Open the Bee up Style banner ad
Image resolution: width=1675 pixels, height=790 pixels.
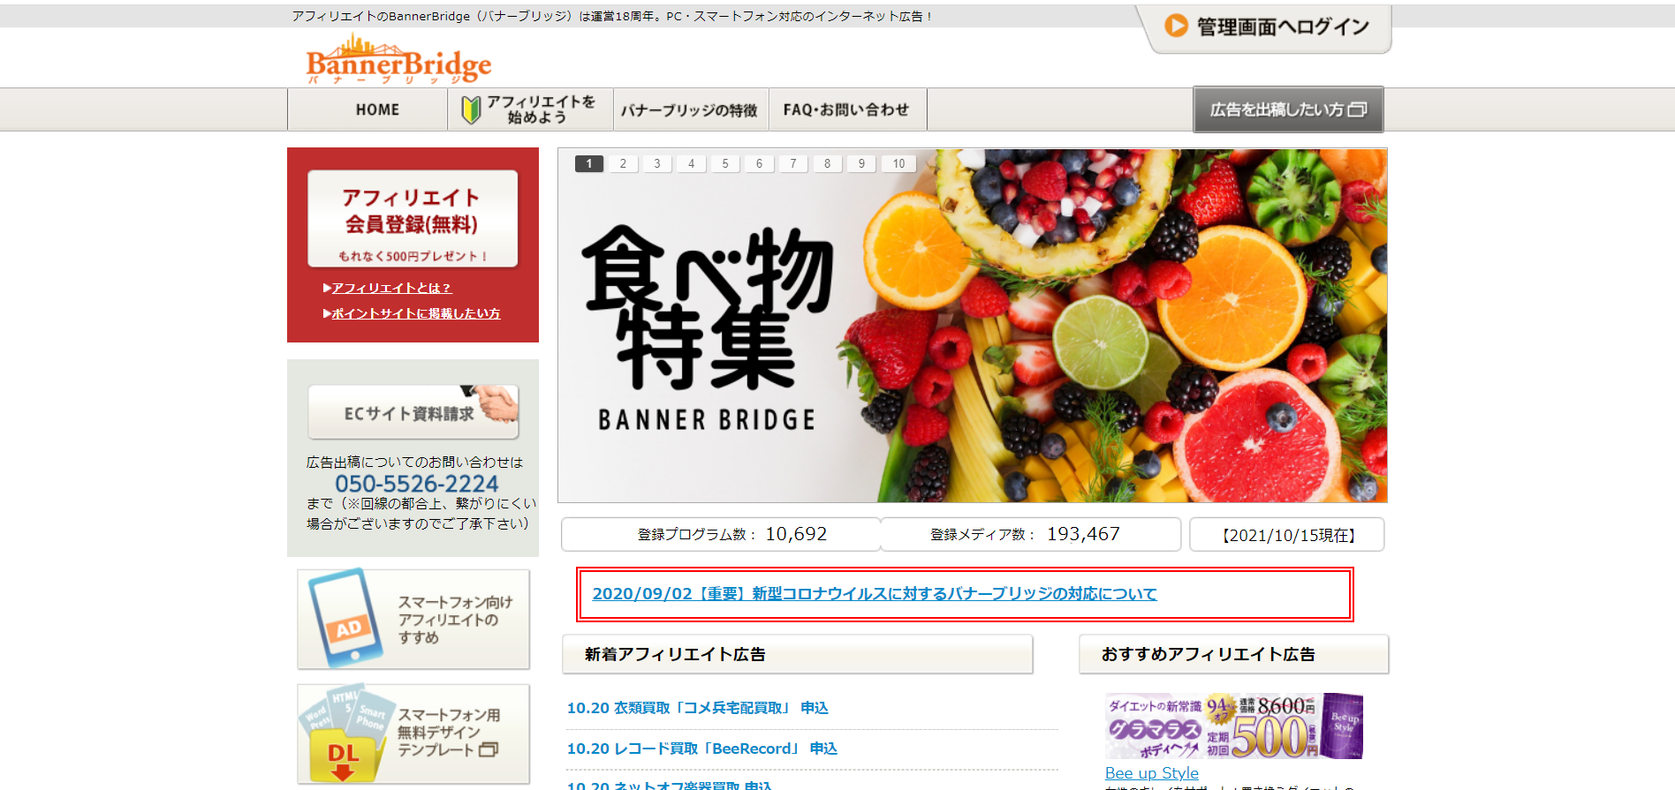point(1233,726)
